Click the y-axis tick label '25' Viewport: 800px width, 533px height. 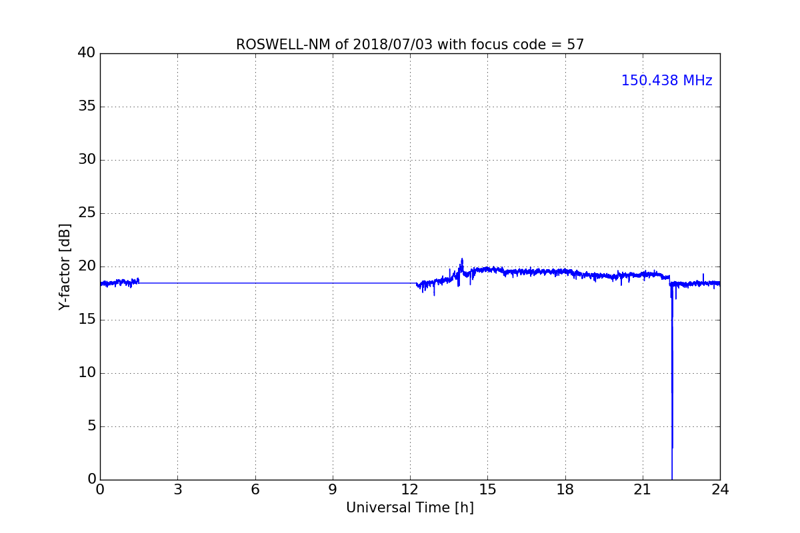87,213
